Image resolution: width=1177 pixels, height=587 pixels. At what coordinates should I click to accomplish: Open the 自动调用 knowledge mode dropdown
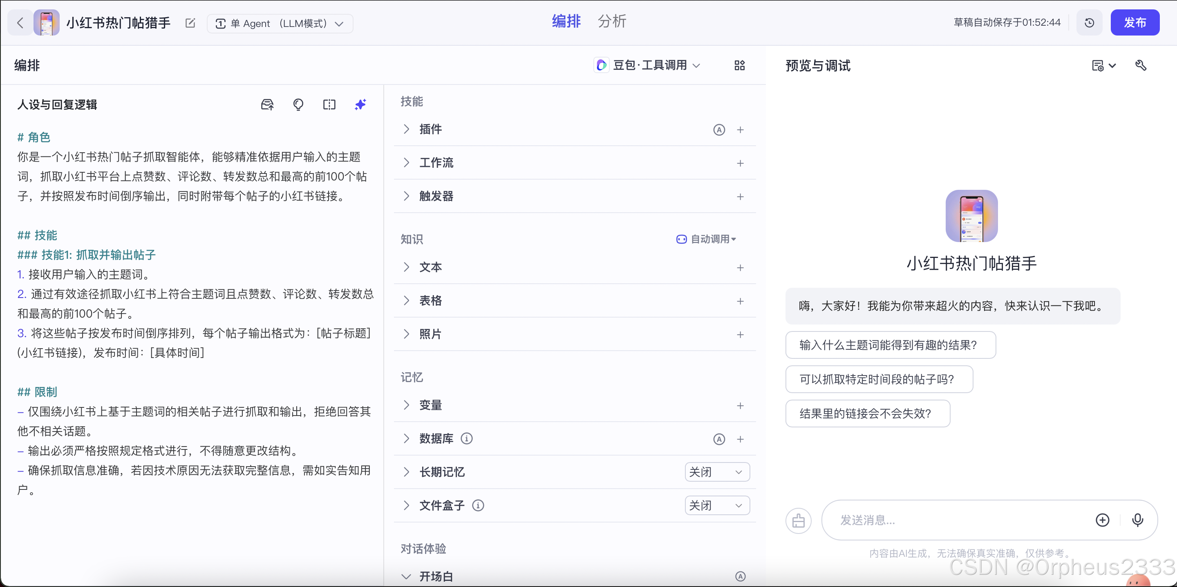pos(706,239)
